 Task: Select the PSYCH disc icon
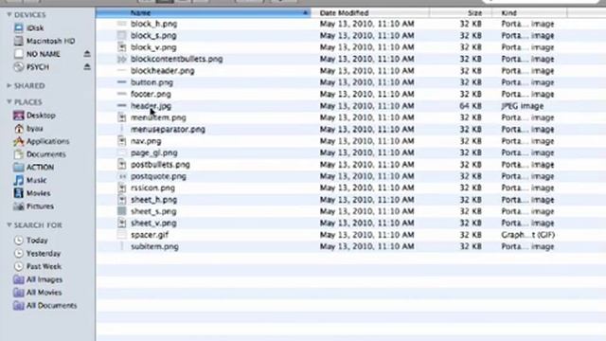coord(18,67)
